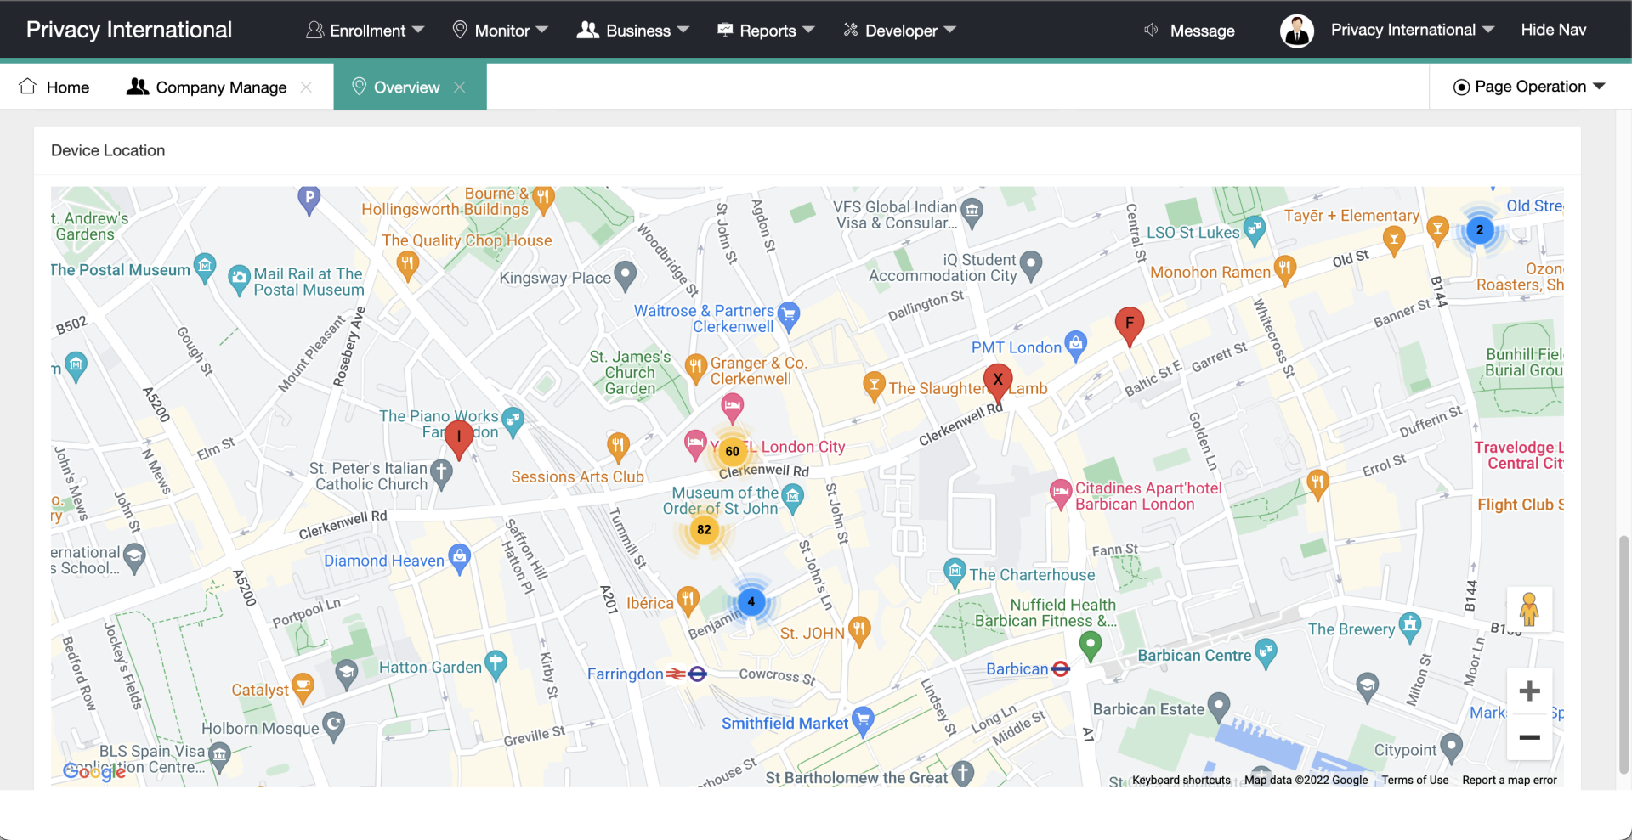Zoom out on the map
The image size is (1632, 840).
click(1529, 737)
